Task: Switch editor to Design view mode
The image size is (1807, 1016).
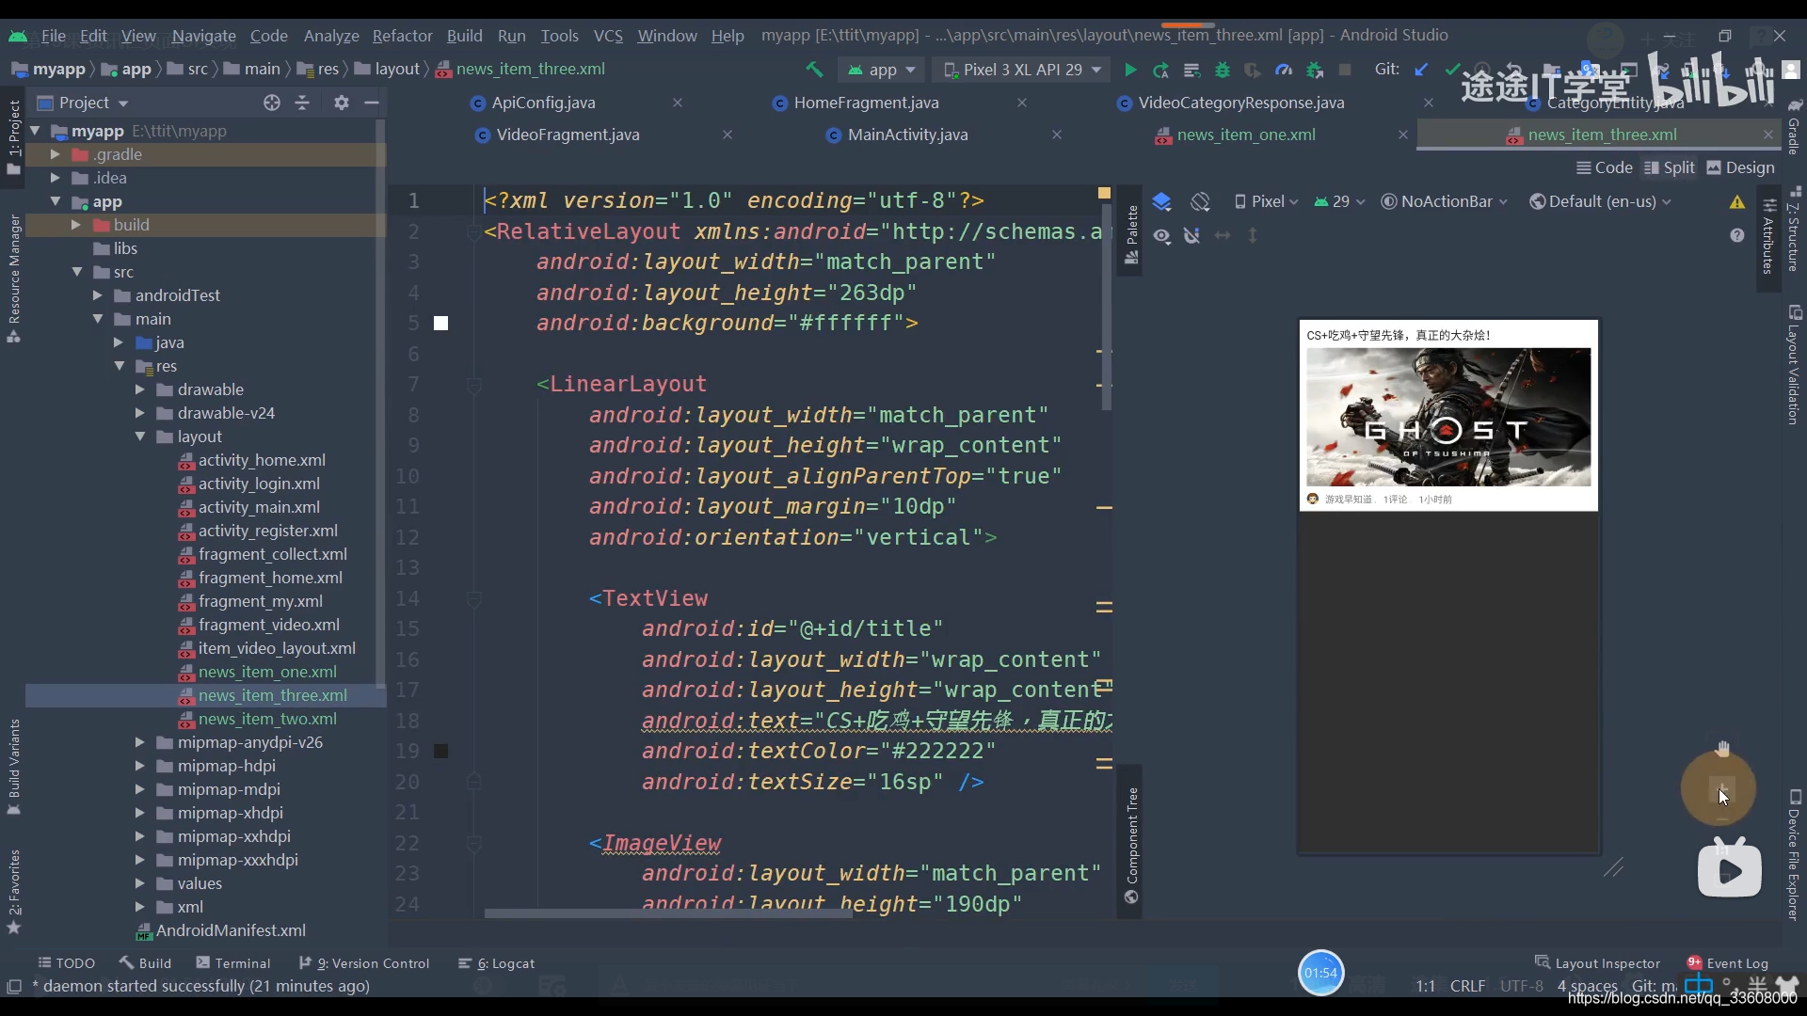Action: coord(1740,167)
